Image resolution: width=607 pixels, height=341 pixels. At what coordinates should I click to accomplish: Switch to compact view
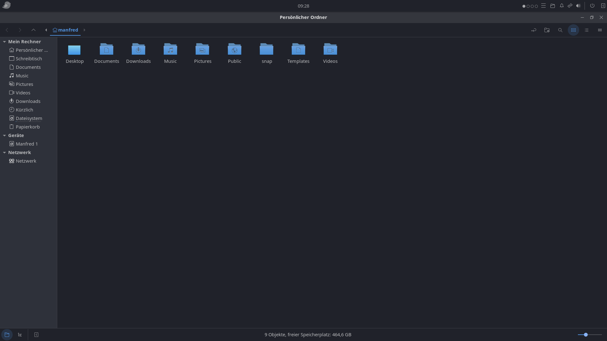coord(600,30)
